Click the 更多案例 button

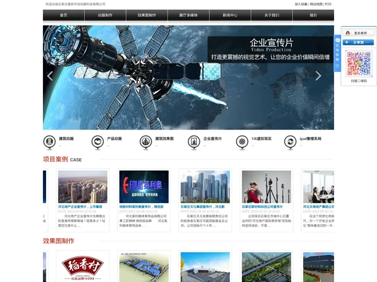pos(358,33)
